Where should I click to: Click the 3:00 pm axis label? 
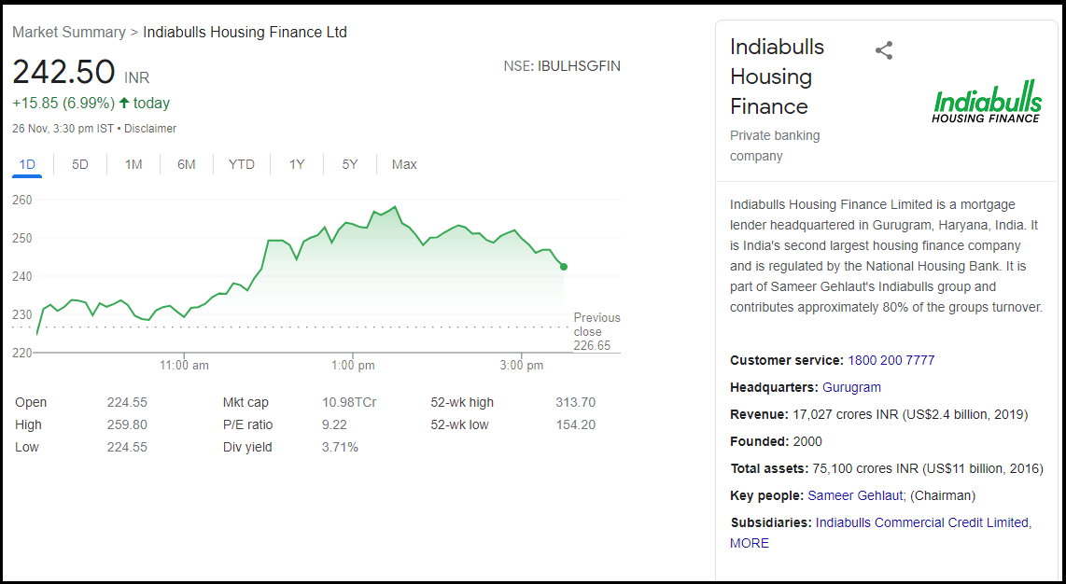522,366
